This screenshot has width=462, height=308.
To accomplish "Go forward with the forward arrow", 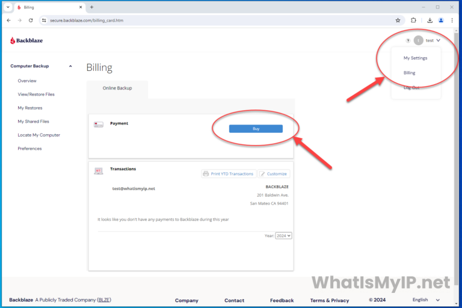I will point(19,20).
